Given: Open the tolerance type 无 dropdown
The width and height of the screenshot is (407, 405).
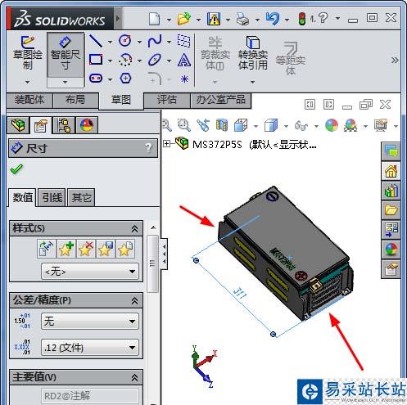Looking at the screenshot, I should coord(90,321).
